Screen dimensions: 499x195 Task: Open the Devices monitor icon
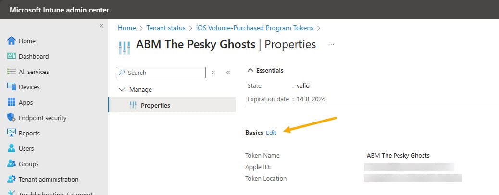tap(12, 87)
